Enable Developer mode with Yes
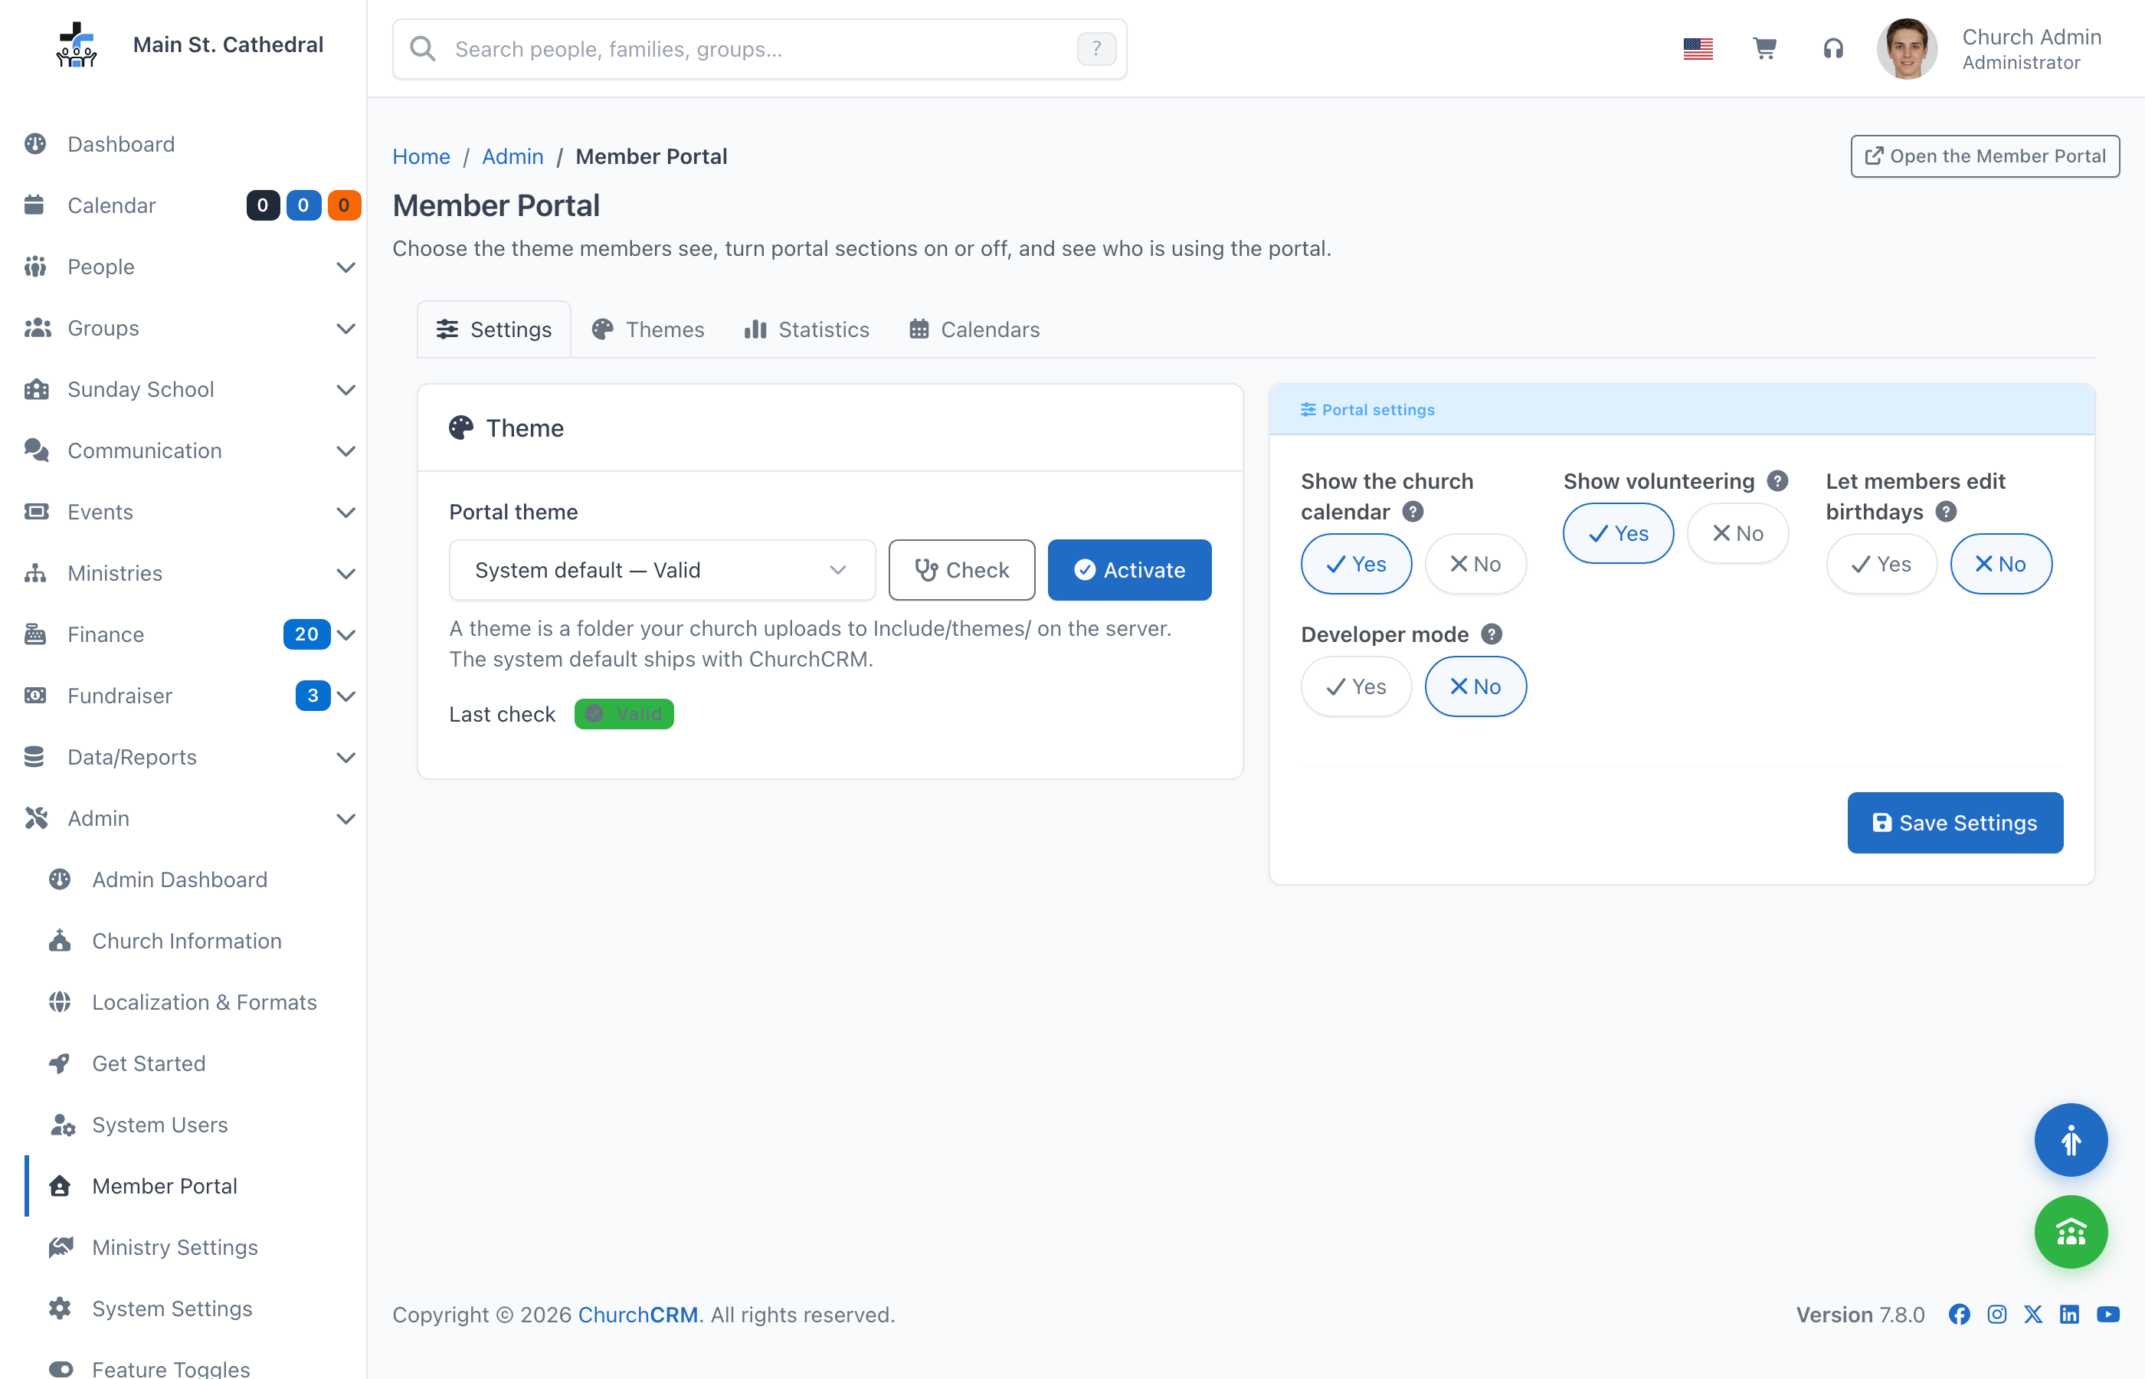The height and width of the screenshot is (1379, 2145). coord(1355,686)
